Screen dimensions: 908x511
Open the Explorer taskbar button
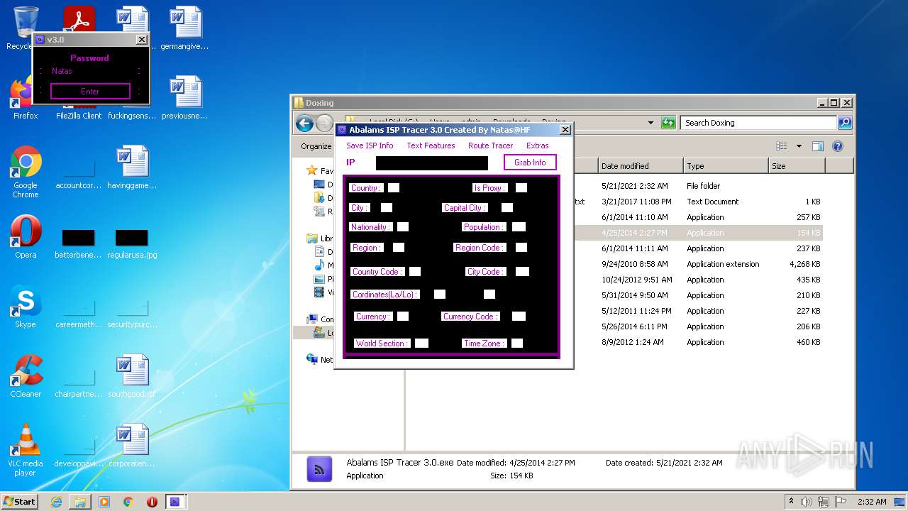coord(80,502)
